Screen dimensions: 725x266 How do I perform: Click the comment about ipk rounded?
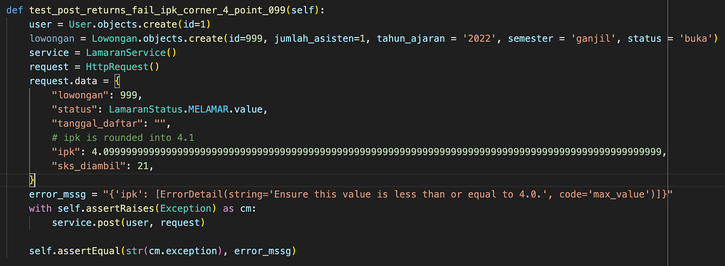click(x=123, y=137)
